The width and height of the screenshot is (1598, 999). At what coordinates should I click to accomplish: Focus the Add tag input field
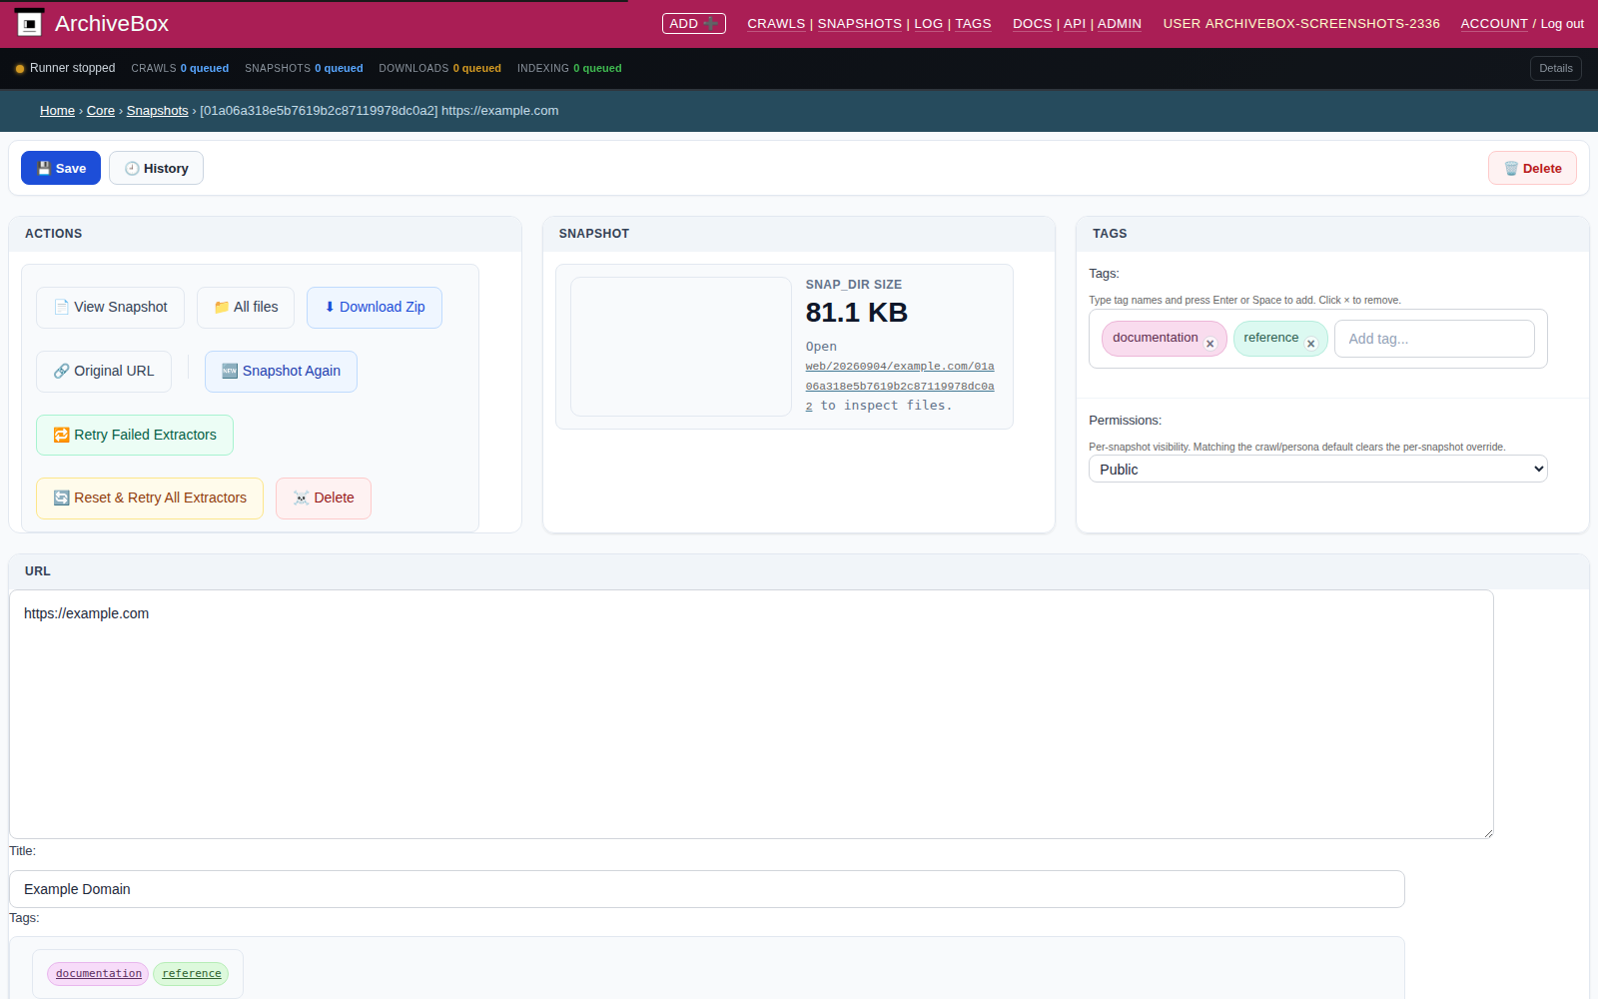[1434, 339]
